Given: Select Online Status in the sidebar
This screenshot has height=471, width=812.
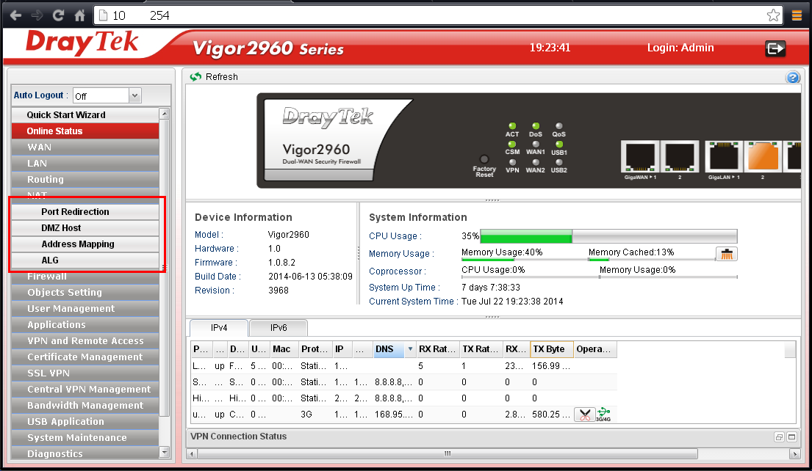Looking at the screenshot, I should (x=85, y=131).
